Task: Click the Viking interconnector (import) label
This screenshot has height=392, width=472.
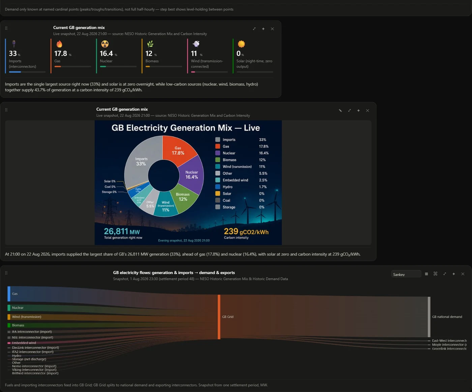Action: [x=34, y=370]
